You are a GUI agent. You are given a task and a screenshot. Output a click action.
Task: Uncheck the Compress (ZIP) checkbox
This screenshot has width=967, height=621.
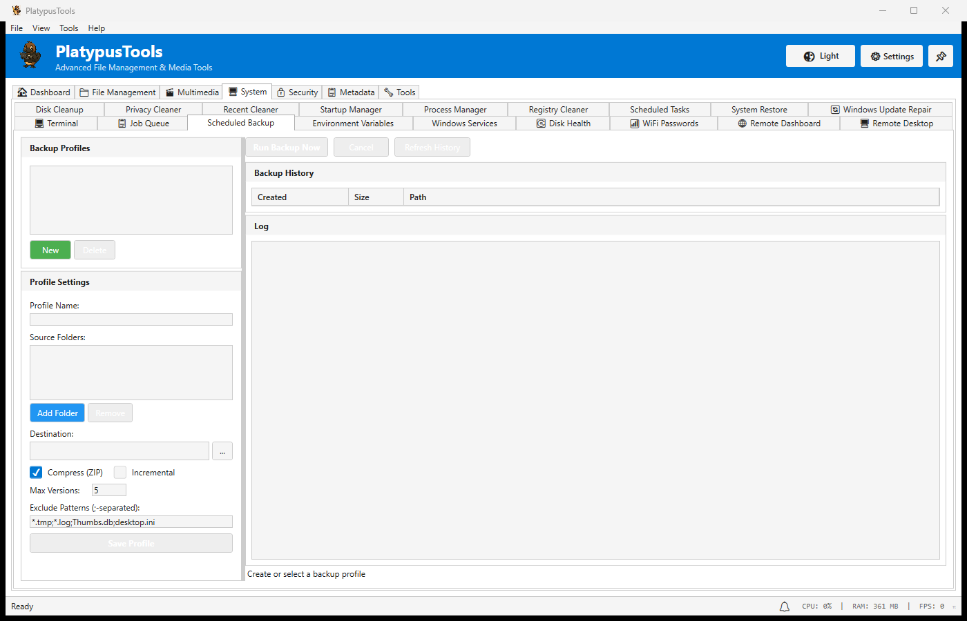37,473
